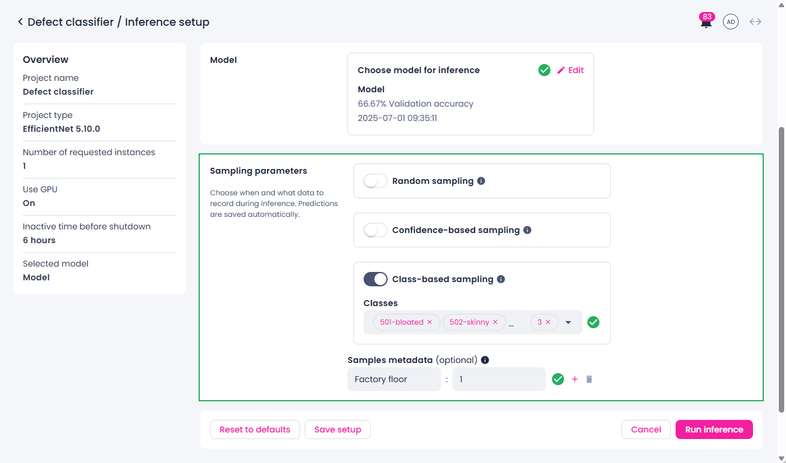Click the expand-width arrows icon

(x=755, y=22)
